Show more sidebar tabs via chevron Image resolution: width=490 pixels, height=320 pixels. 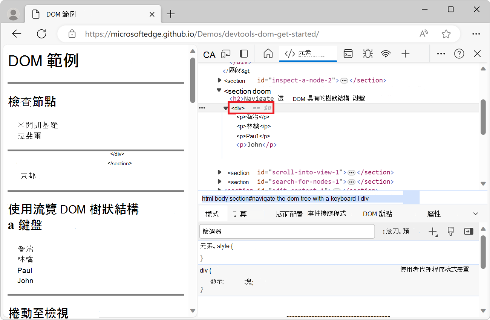tap(475, 214)
